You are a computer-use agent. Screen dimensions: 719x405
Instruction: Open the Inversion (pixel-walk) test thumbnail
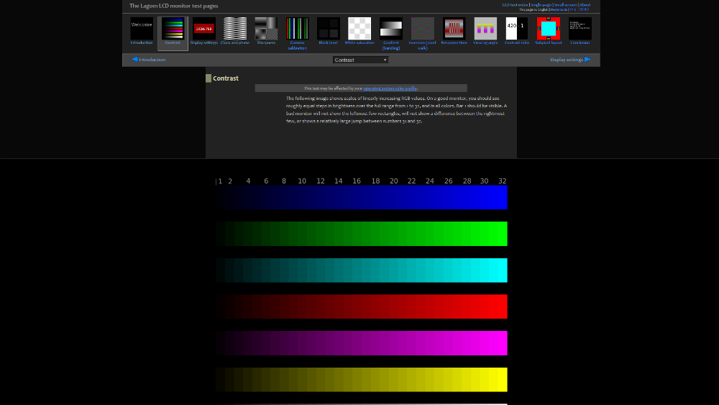(423, 29)
